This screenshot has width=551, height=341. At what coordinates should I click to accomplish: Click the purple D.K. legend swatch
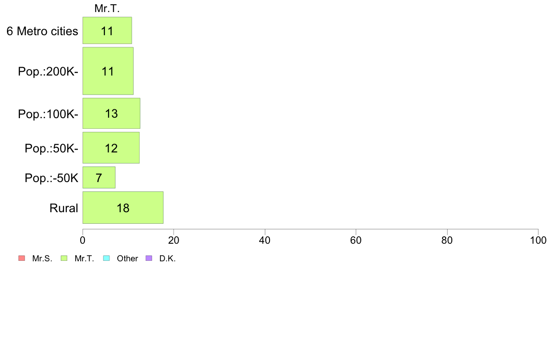pyautogui.click(x=149, y=258)
